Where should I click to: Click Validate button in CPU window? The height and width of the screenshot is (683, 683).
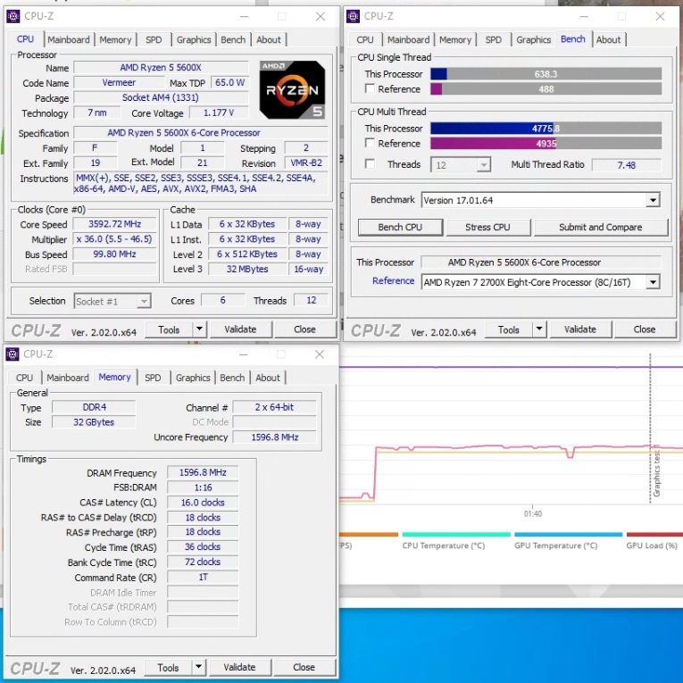tap(240, 329)
